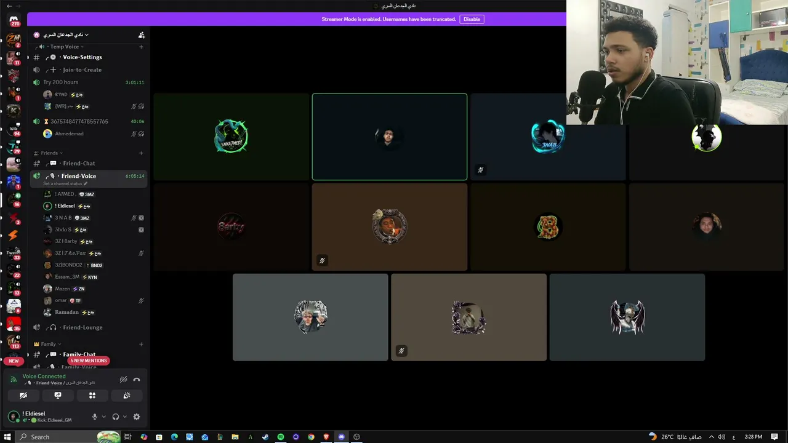Open User Settings gear icon
Screen dimensions: 788x443
(x=137, y=417)
